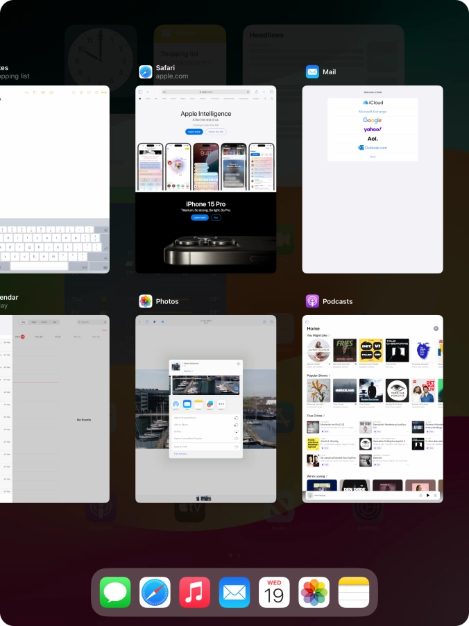Tap the Photos flower icon in the dock
469x626 pixels.
point(314,593)
